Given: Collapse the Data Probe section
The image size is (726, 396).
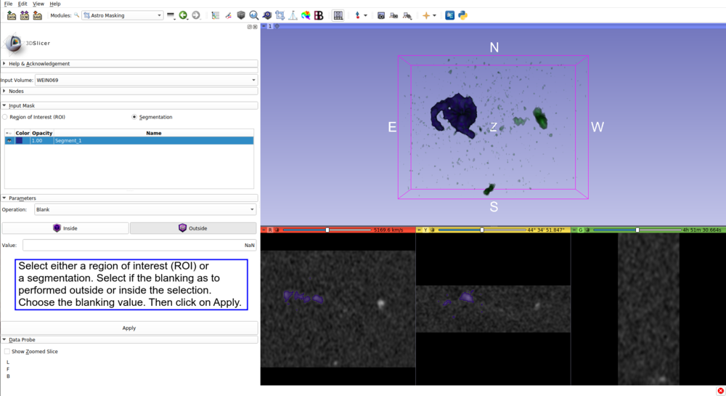Looking at the screenshot, I should [129, 340].
